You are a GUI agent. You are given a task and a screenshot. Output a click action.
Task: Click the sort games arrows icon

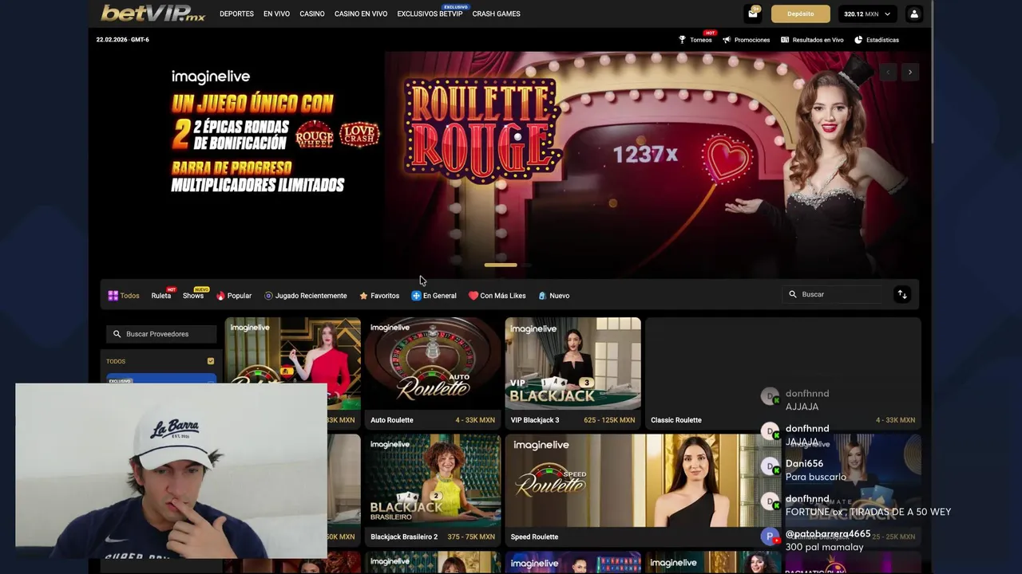coord(902,294)
